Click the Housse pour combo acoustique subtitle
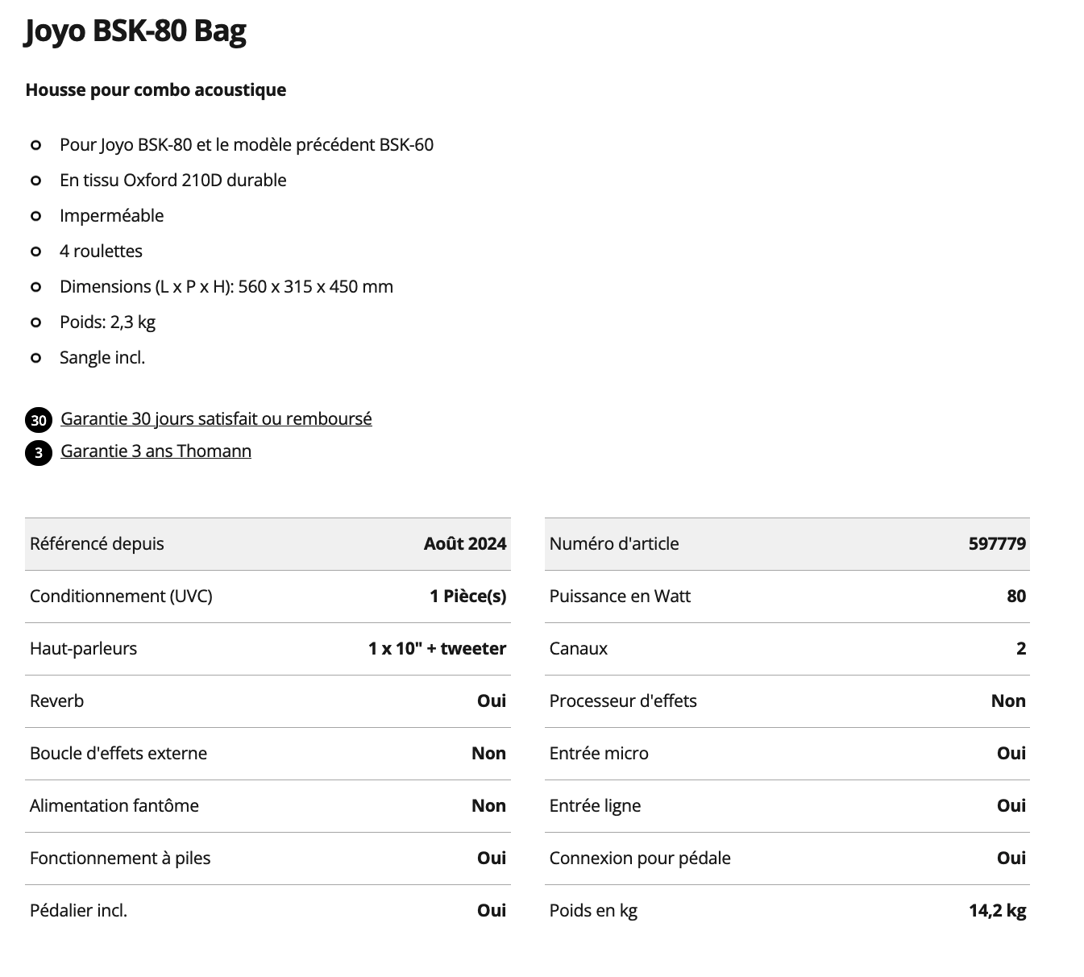1084x977 pixels. pyautogui.click(x=156, y=89)
